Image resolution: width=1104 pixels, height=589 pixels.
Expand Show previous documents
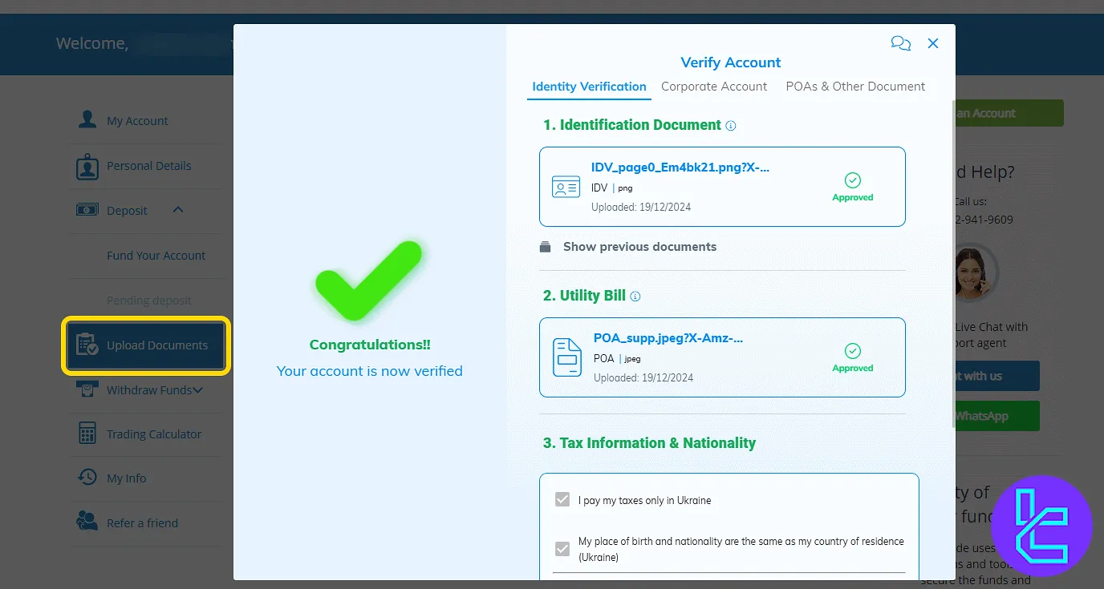click(639, 247)
